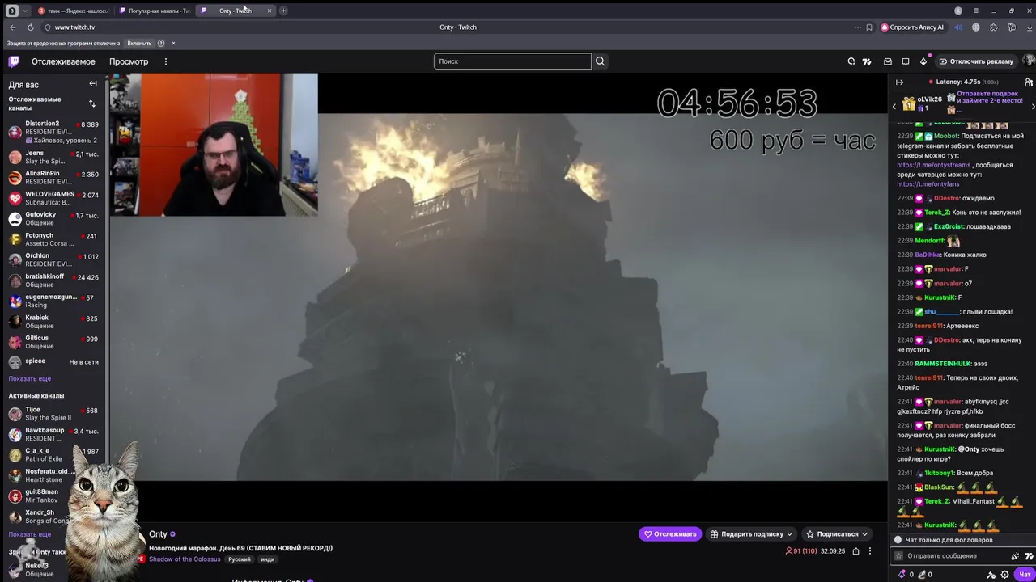Open the Distortion2 channel in sidebar
The width and height of the screenshot is (1036, 582).
(53, 132)
